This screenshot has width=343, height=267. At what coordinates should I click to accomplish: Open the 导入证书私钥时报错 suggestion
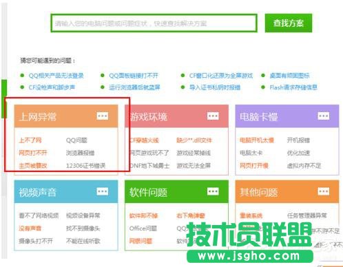tap(215, 87)
